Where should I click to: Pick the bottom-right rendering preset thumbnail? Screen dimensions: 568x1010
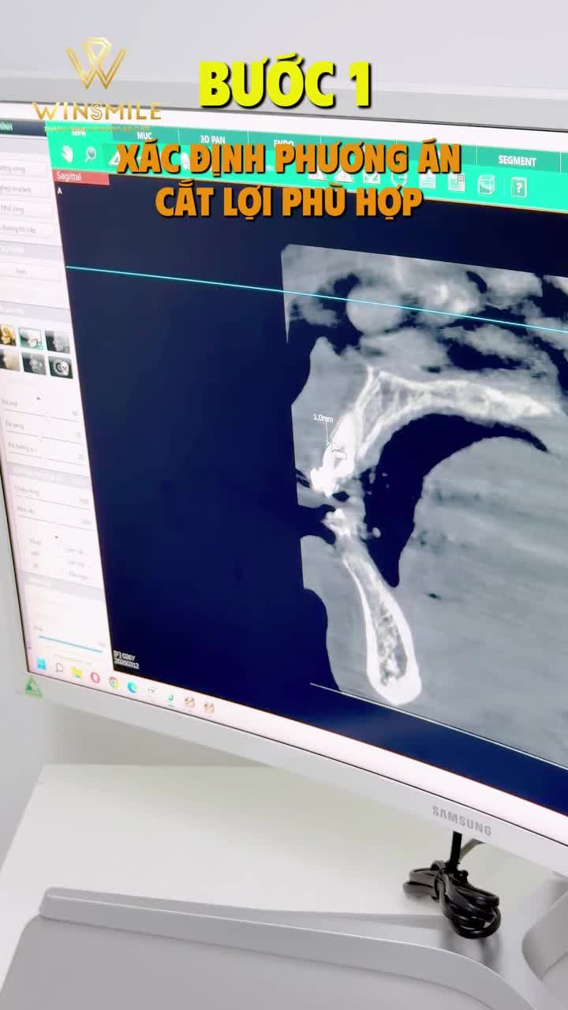tap(60, 367)
